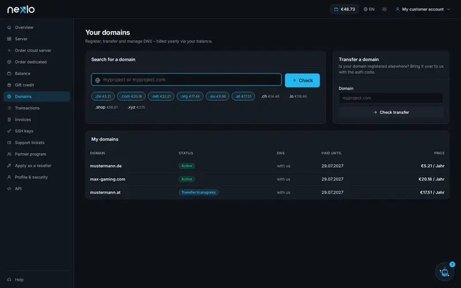Click the DNS column header
The image size is (461, 288).
coord(281,153)
